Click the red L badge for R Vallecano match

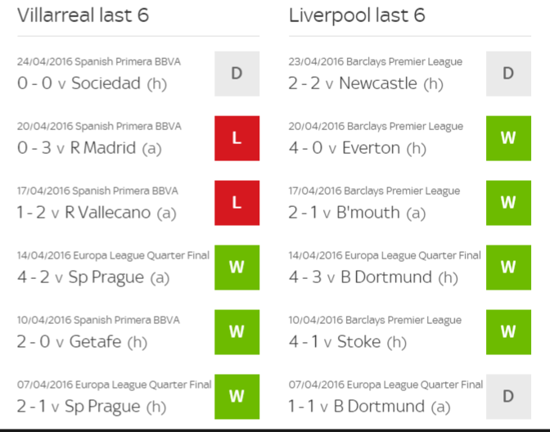coord(237,203)
